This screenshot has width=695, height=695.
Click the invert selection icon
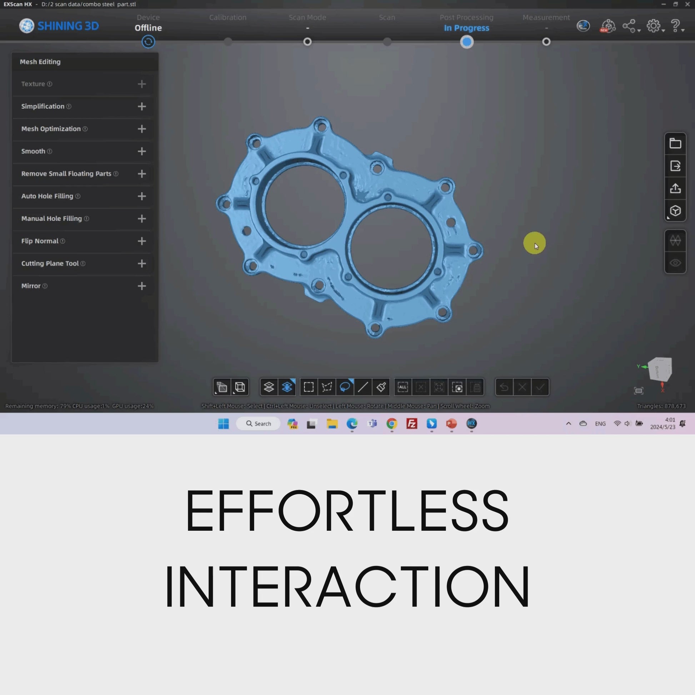point(457,387)
